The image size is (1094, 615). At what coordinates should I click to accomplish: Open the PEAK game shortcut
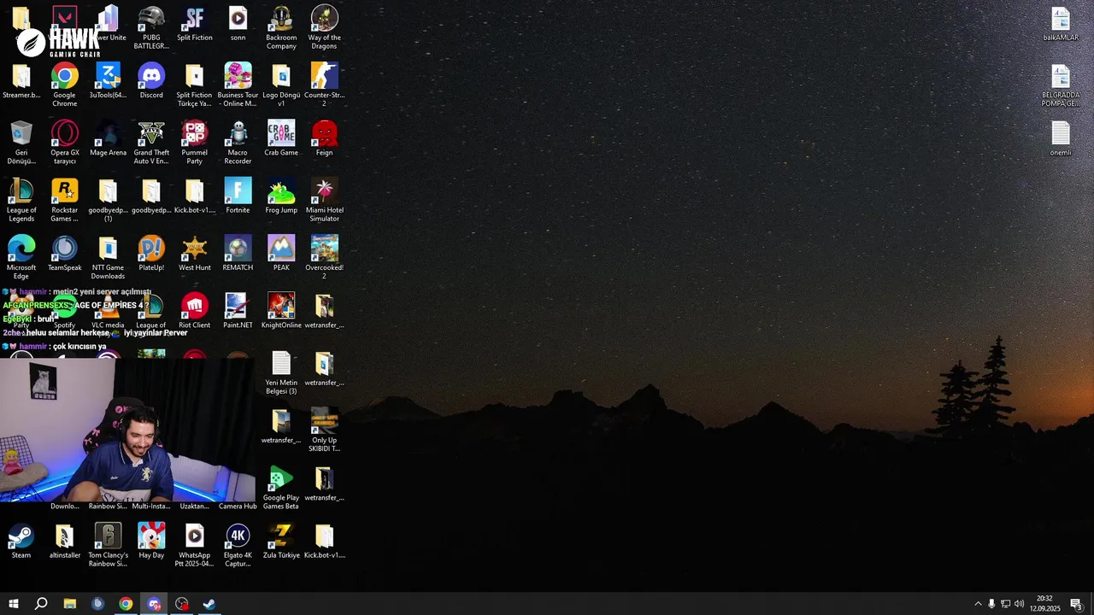coord(281,254)
